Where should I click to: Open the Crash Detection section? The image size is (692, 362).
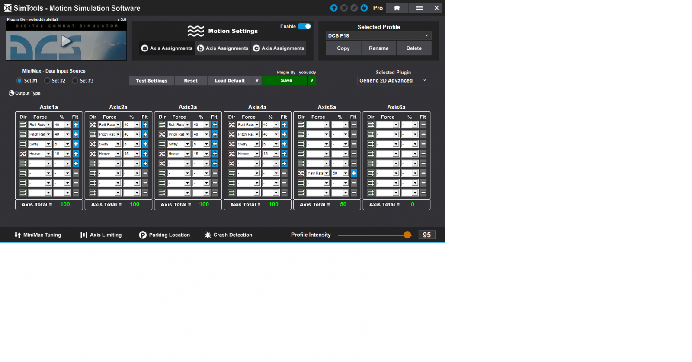click(x=228, y=235)
